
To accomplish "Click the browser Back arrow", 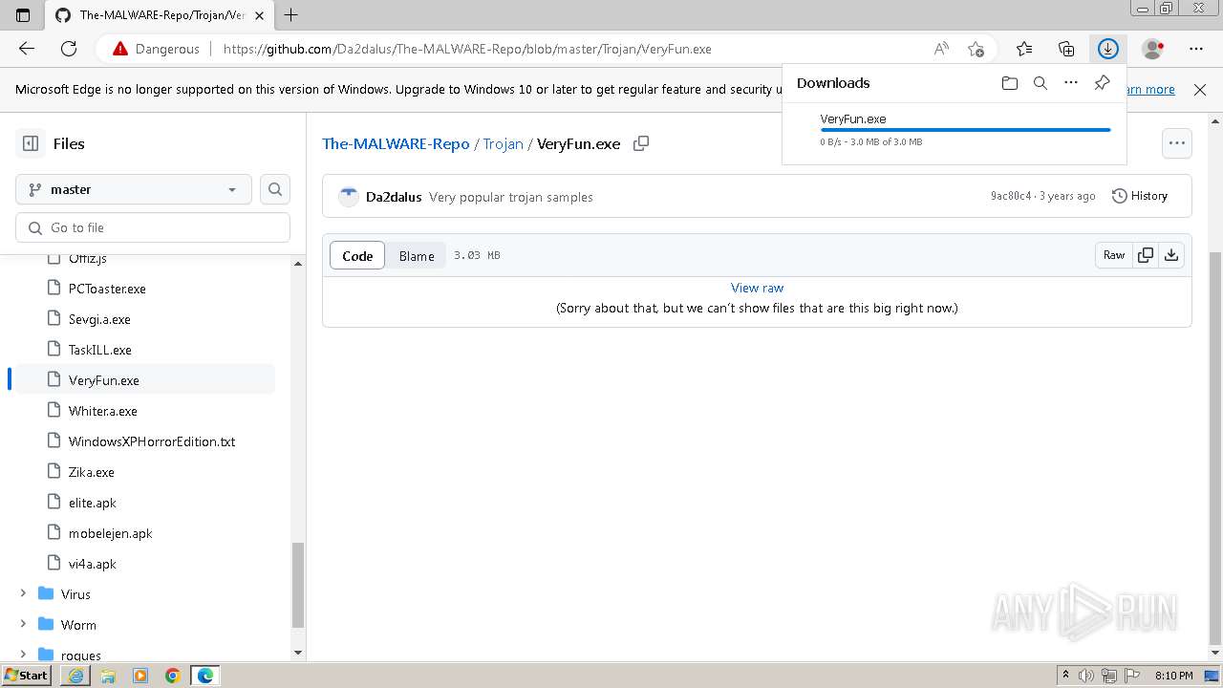I will click(x=27, y=49).
